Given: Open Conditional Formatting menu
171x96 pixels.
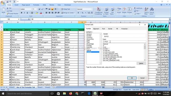Looking at the screenshot, I should (99, 11).
